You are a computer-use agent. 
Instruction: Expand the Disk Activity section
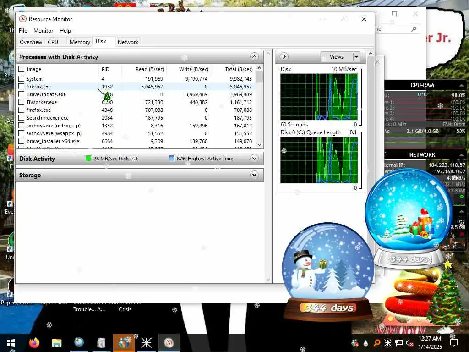(254, 158)
